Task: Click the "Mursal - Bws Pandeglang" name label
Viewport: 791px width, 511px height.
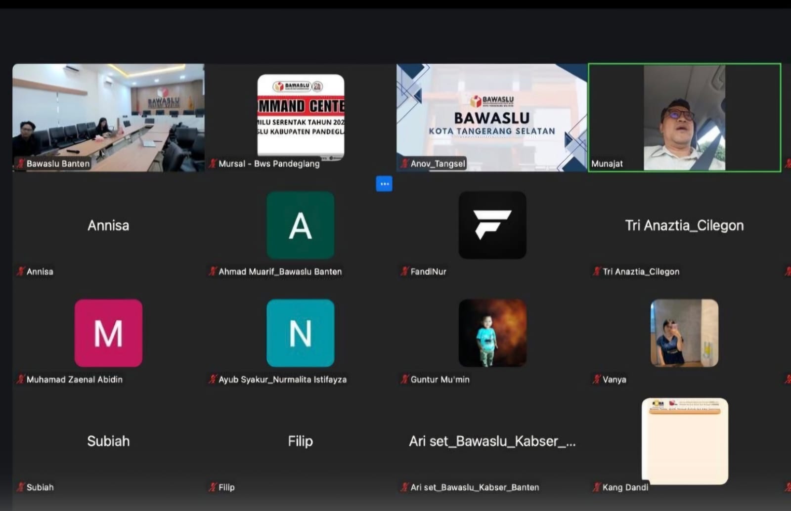Action: (x=269, y=164)
